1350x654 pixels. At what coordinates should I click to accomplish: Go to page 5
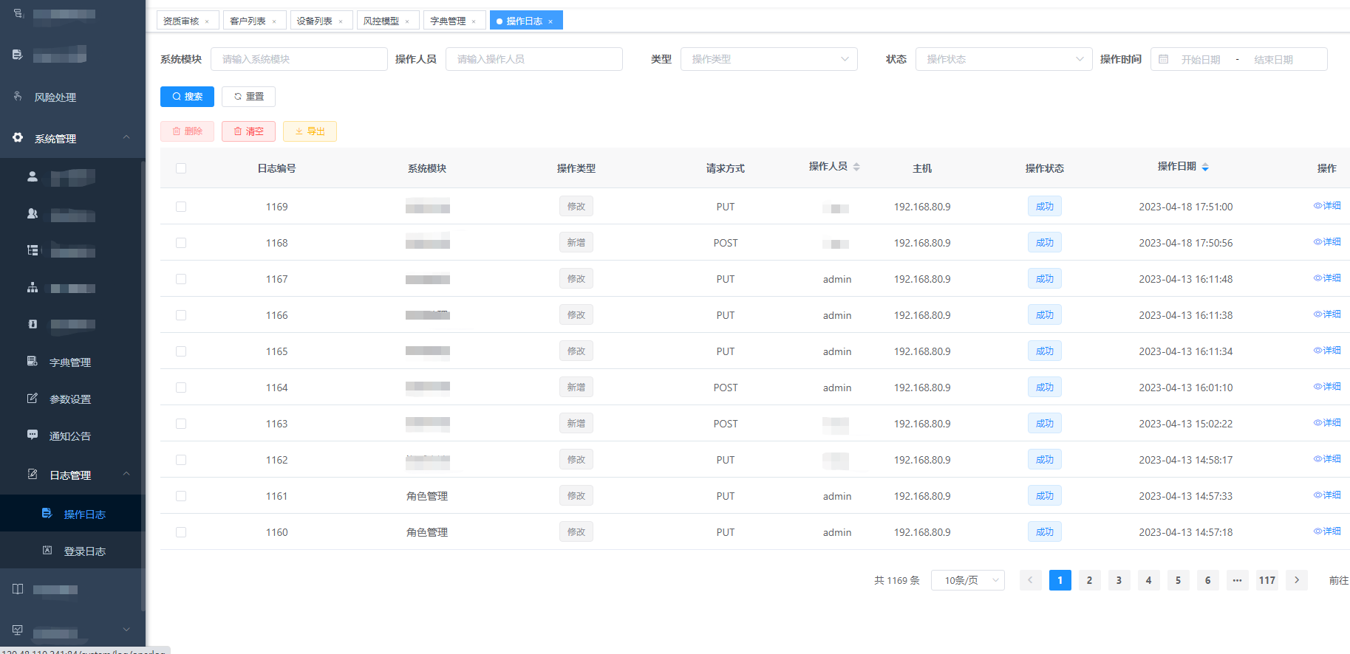pyautogui.click(x=1179, y=580)
